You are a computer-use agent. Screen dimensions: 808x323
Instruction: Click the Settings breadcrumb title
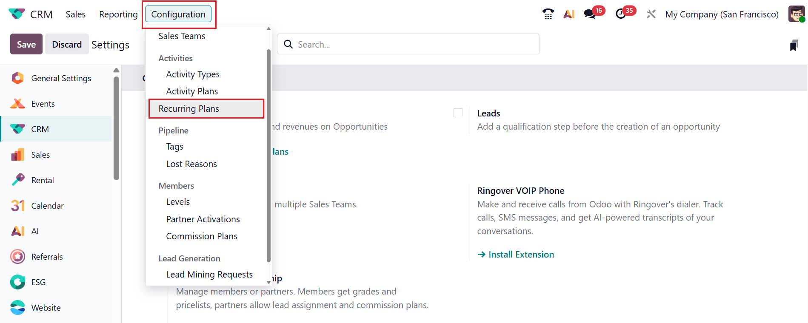110,45
